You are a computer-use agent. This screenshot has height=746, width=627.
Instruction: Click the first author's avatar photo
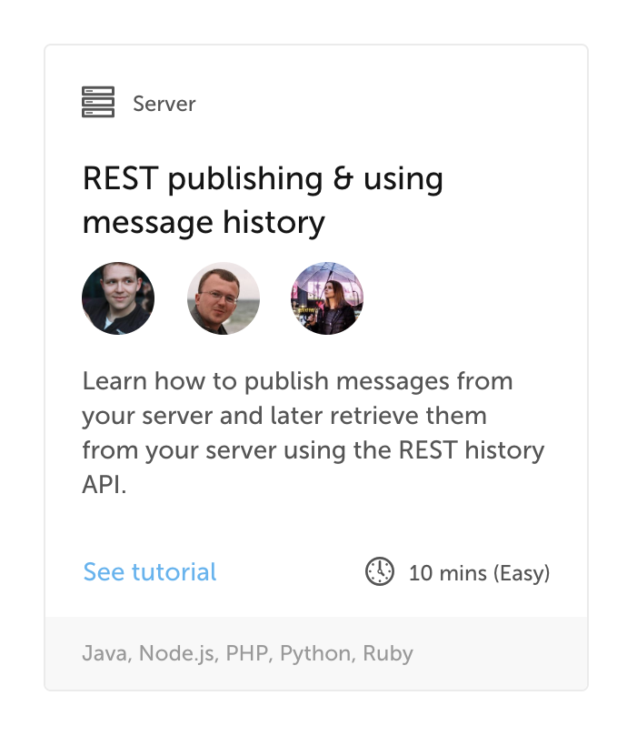[118, 297]
